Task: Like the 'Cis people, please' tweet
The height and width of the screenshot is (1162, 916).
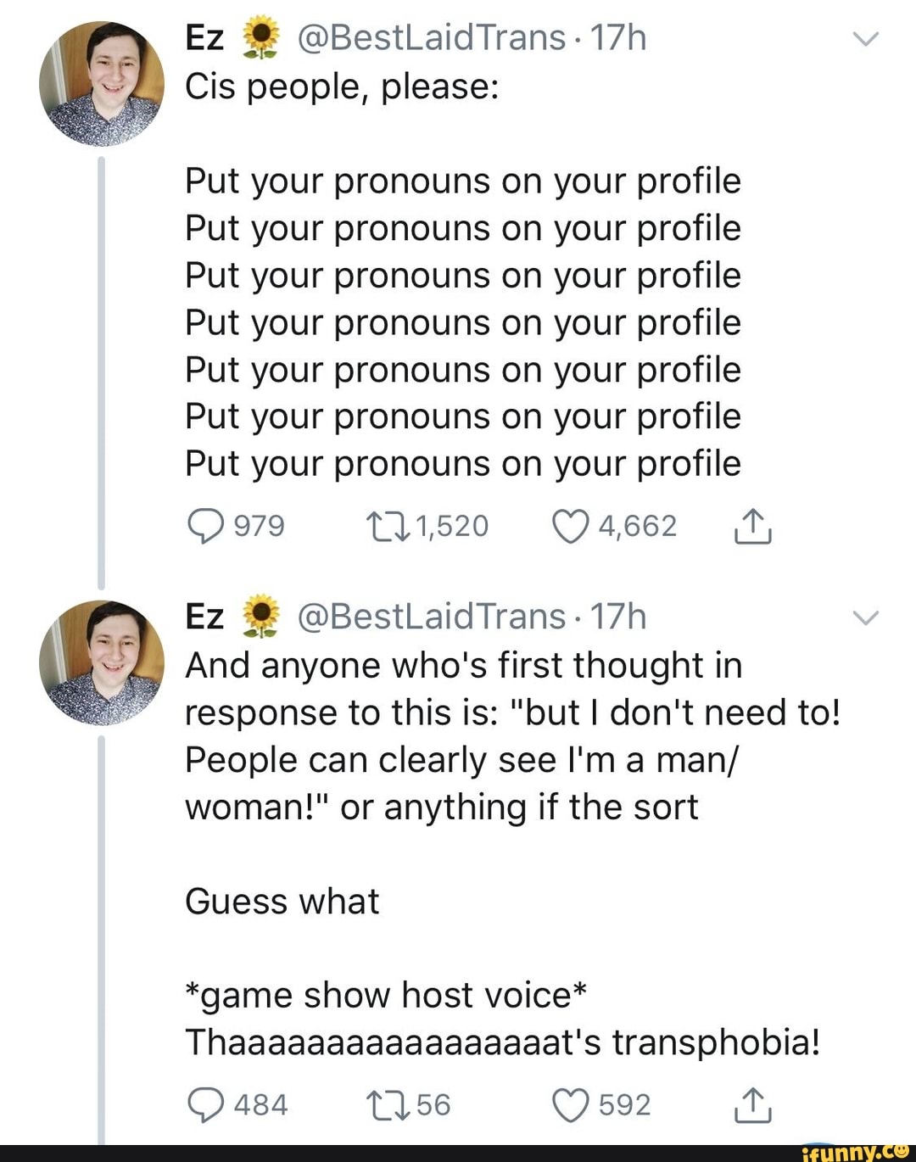Action: point(569,524)
